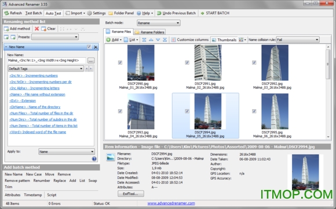Screen dimensions: 336x209
Task: Switch to Rename Files tab
Action: click(x=119, y=32)
